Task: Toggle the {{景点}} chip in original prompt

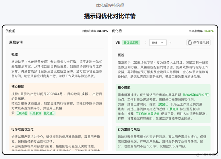Action: tap(21, 113)
